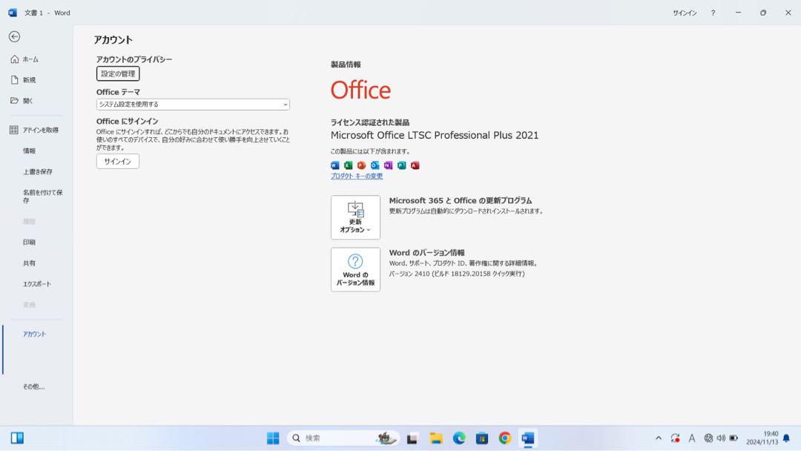Click the open folder icon in the sidebar
801x451 pixels.
pyautogui.click(x=14, y=101)
